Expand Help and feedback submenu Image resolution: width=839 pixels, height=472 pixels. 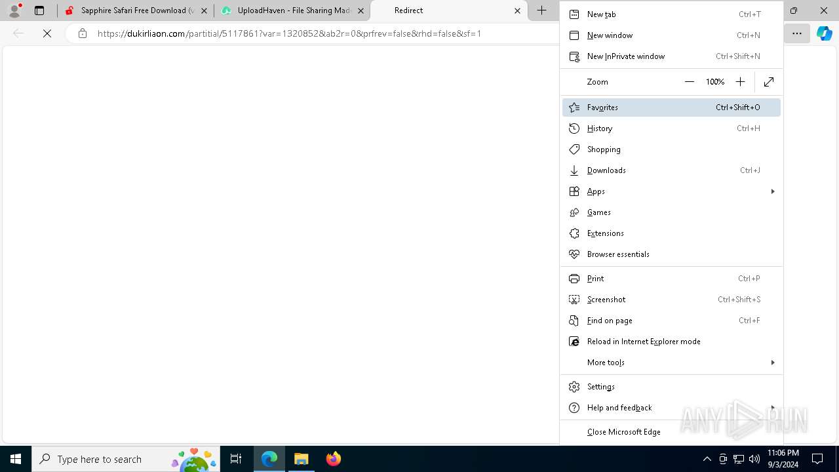click(671, 408)
